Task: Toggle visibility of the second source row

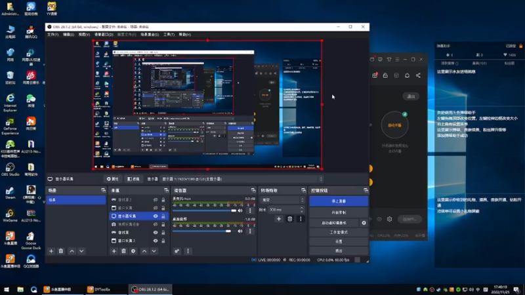Action: 156,208
